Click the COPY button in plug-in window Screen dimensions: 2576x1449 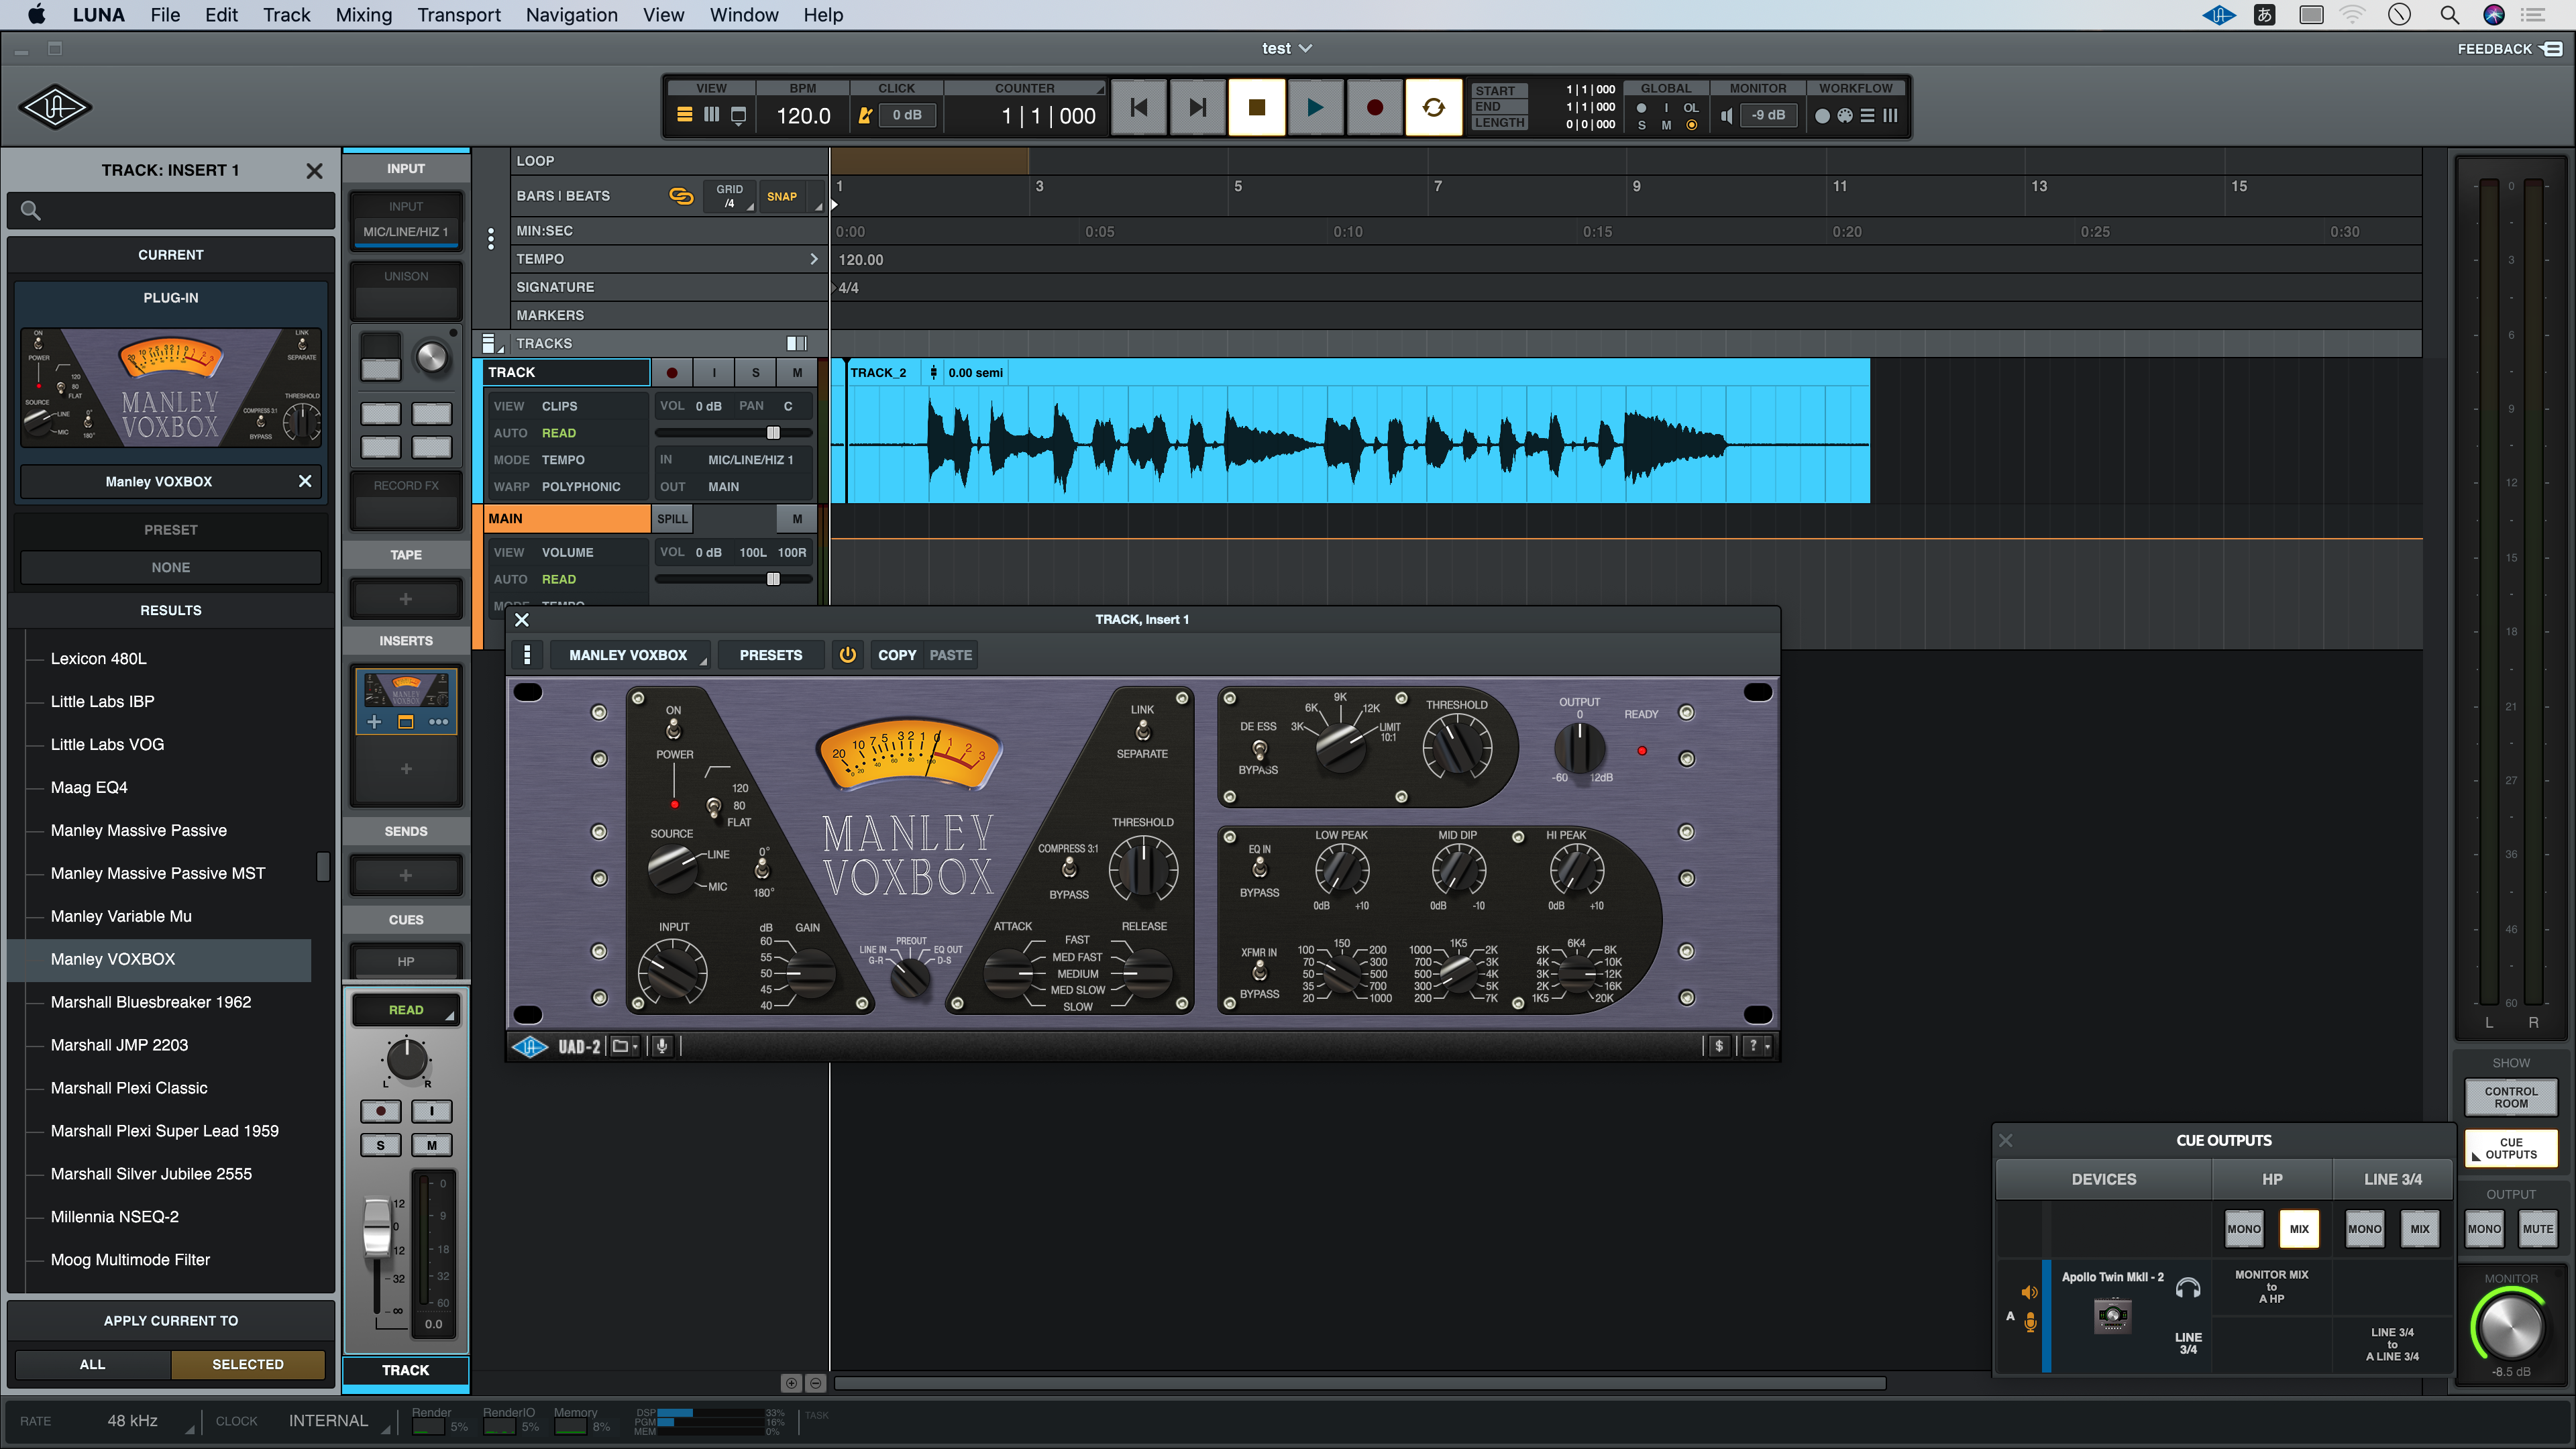click(896, 655)
